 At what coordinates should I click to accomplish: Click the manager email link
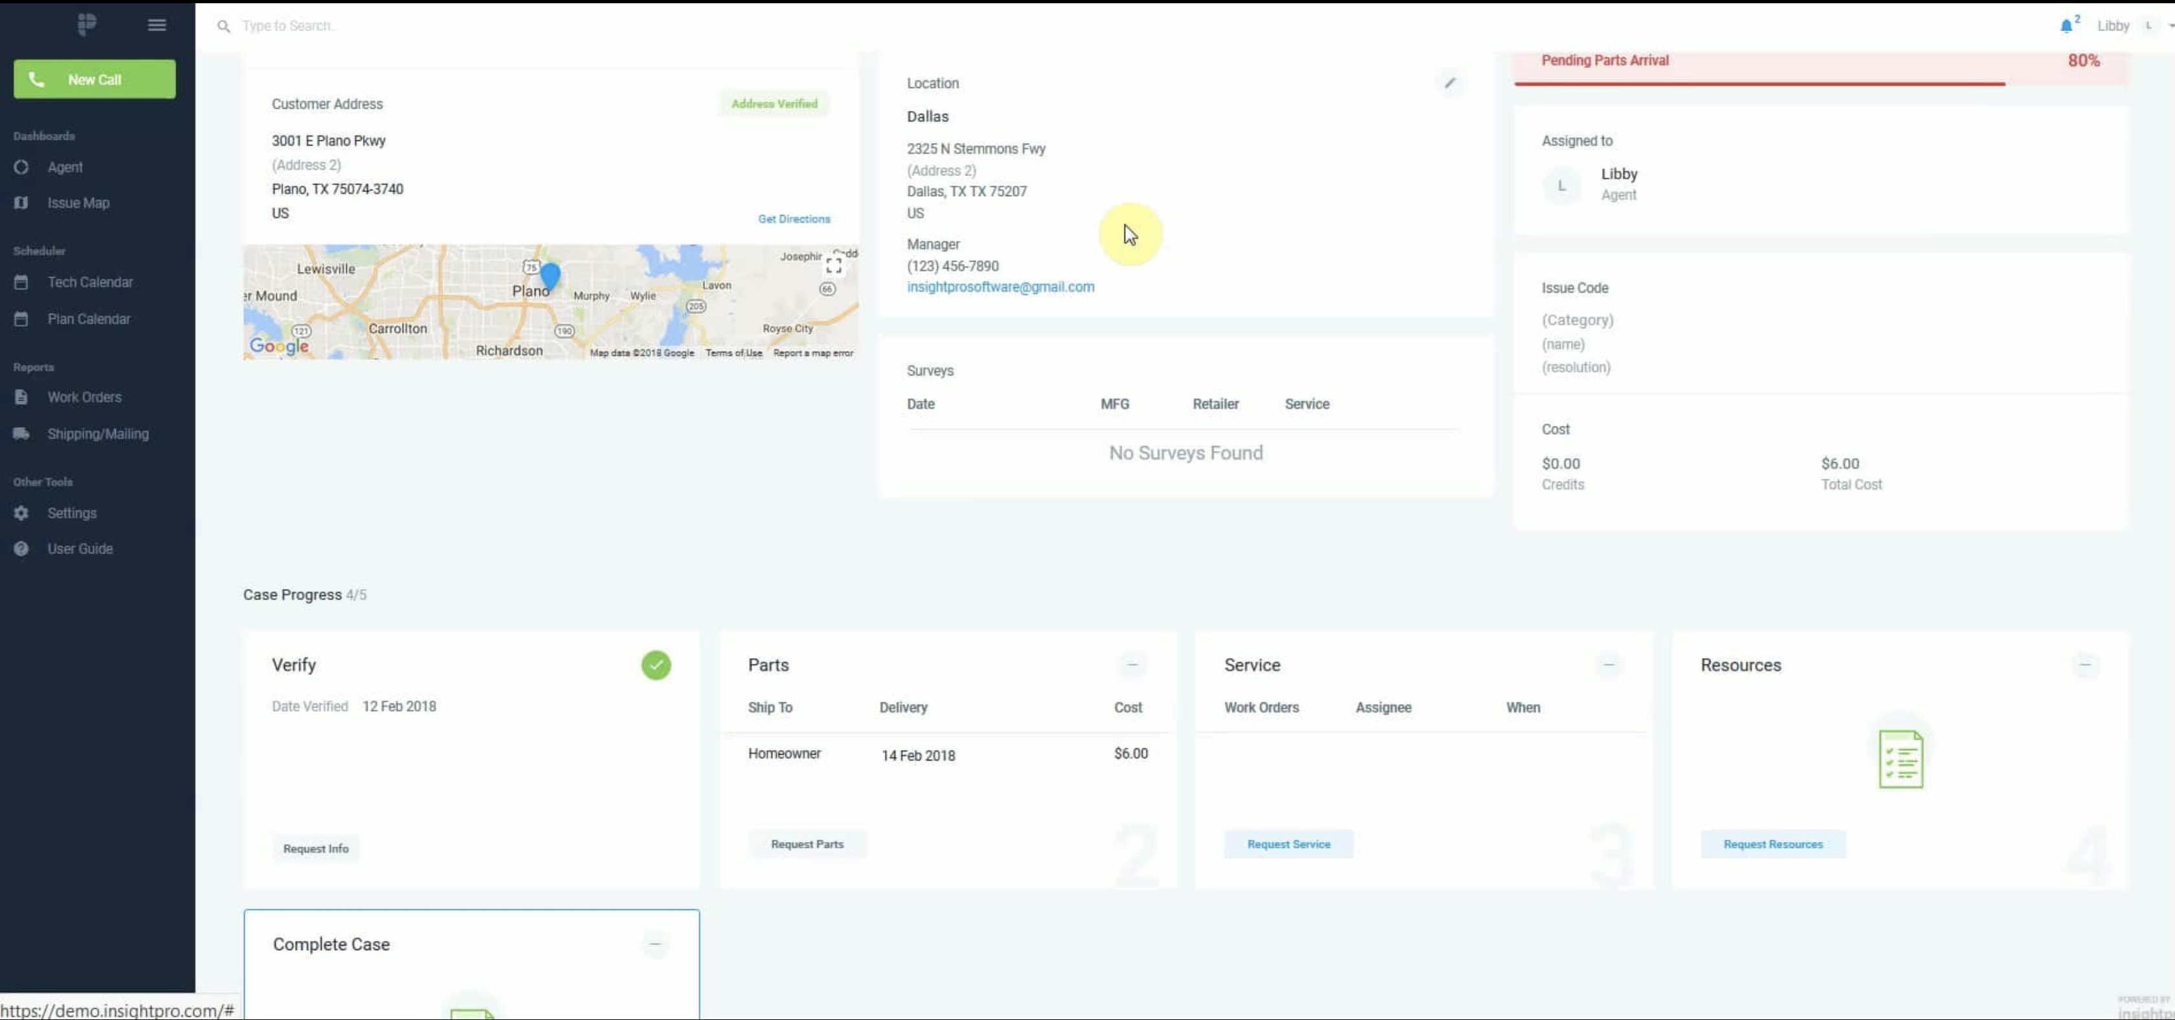pos(1001,287)
